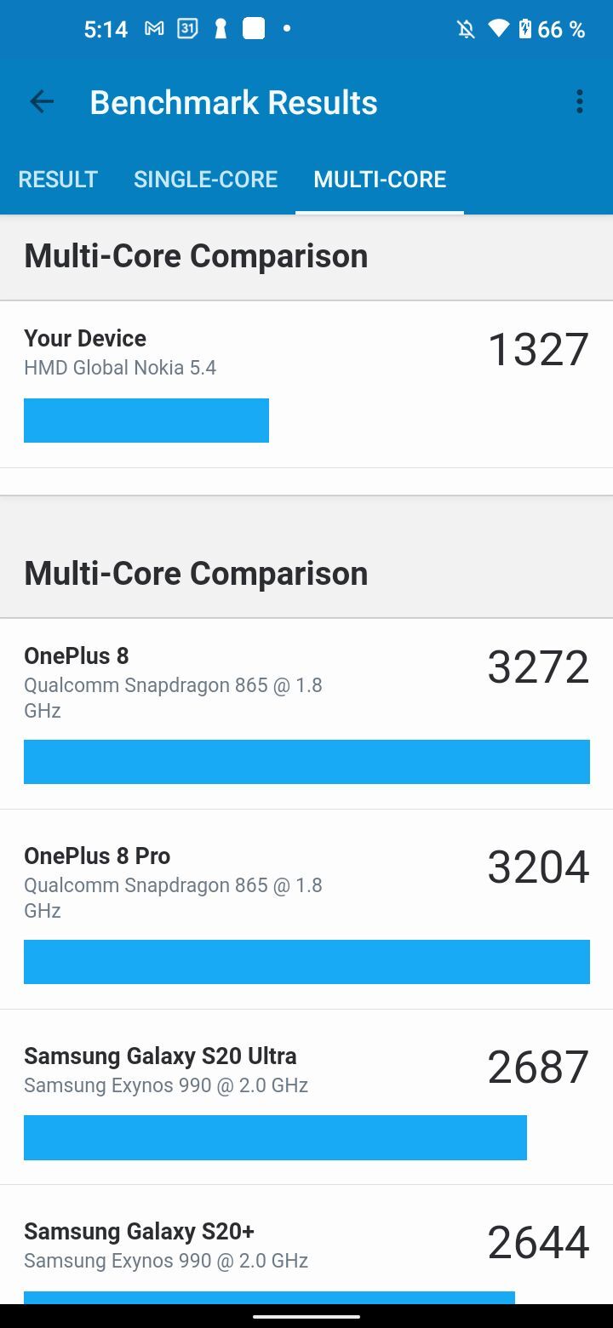This screenshot has height=1328, width=613.
Task: Tap the back arrow icon
Action: point(42,102)
